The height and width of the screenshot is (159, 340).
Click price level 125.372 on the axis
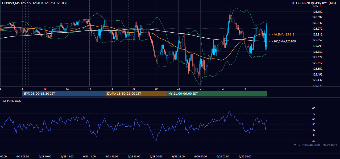click(317, 86)
